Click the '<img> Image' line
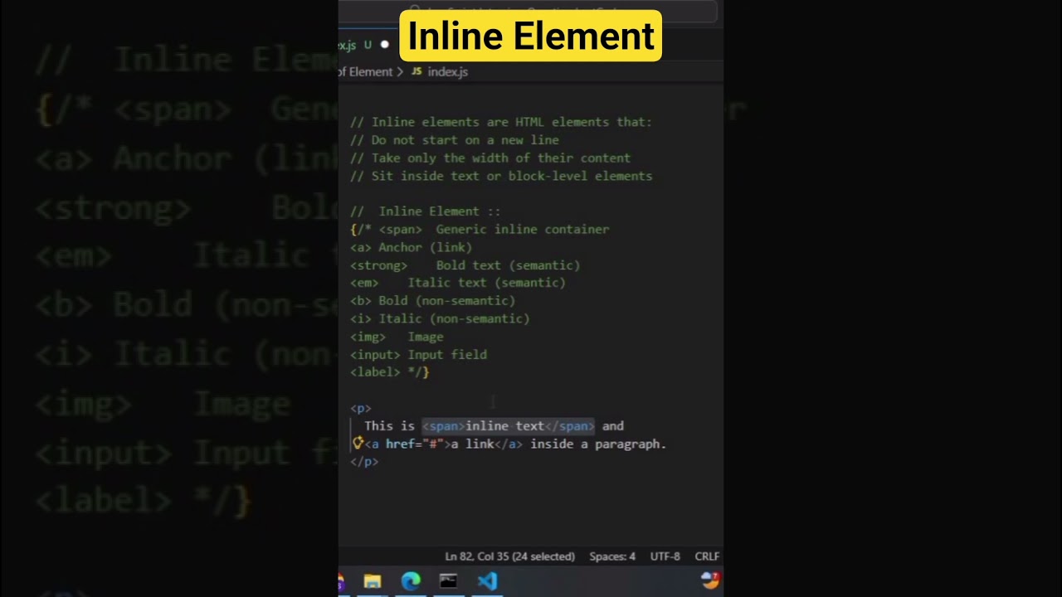 [x=397, y=337]
